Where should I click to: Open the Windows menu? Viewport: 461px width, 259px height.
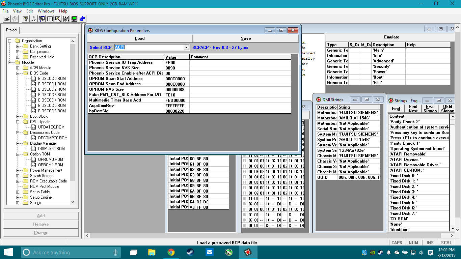46,11
